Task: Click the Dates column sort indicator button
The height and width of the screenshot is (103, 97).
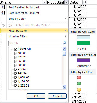Action: pos(85,2)
